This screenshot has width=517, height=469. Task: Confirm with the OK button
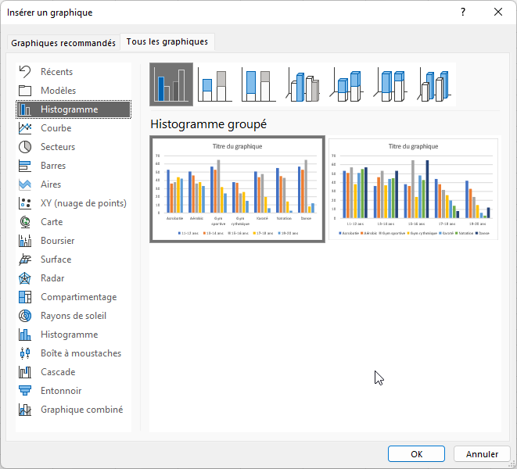coord(417,454)
